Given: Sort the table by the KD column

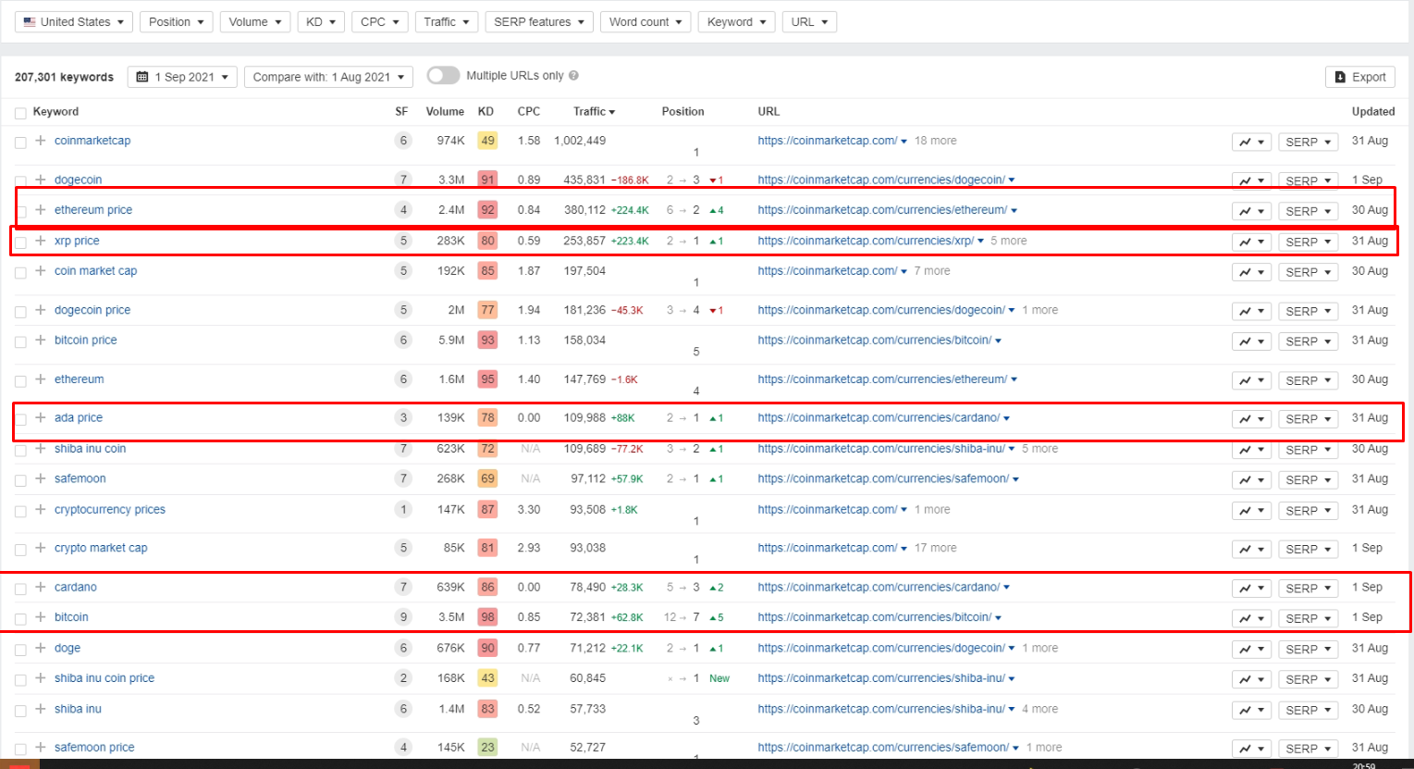Looking at the screenshot, I should point(486,112).
